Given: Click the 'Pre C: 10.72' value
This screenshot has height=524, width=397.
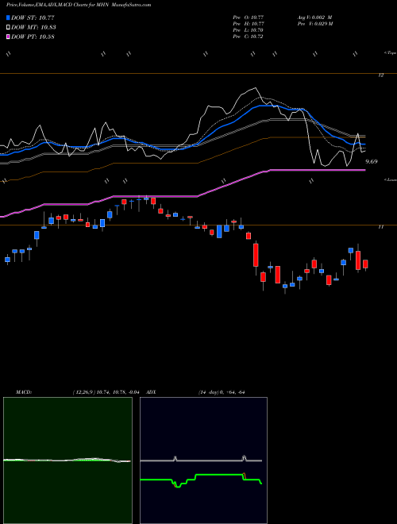Looking at the screenshot, I should coord(249,37).
